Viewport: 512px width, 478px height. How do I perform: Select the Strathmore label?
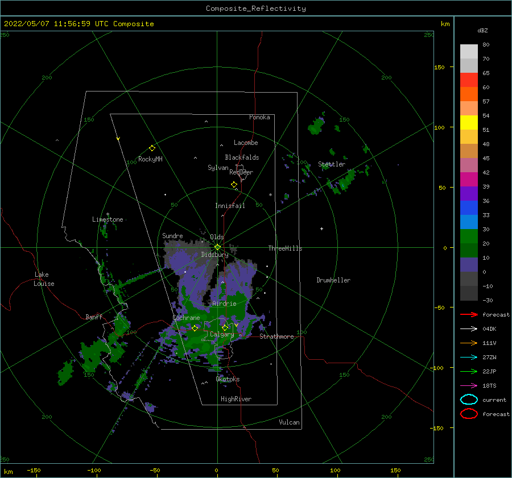277,336
